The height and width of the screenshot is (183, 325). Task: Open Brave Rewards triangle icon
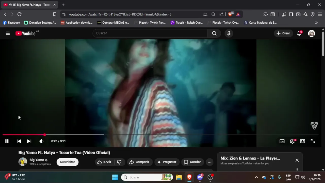coord(238,14)
